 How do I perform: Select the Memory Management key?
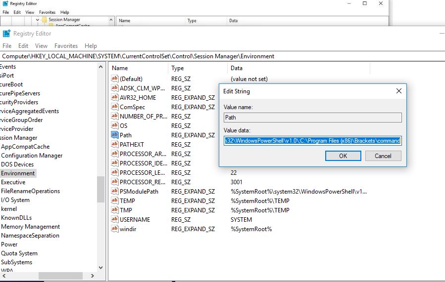(30, 227)
